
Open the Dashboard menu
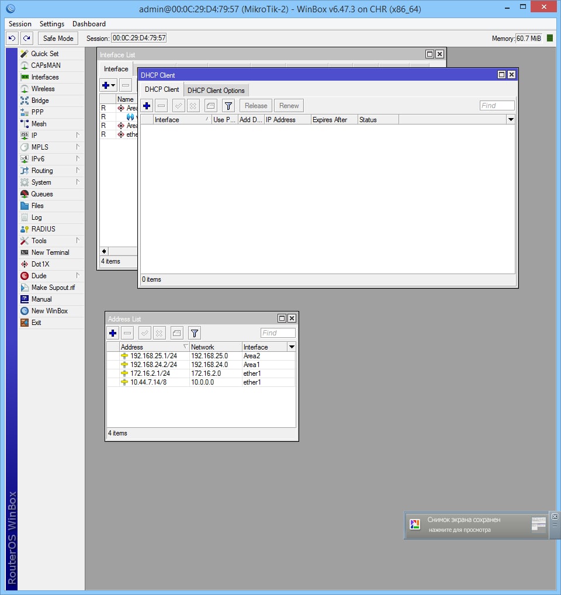coord(89,24)
